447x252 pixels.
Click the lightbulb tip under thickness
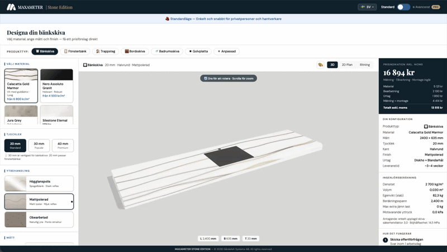coord(6,156)
